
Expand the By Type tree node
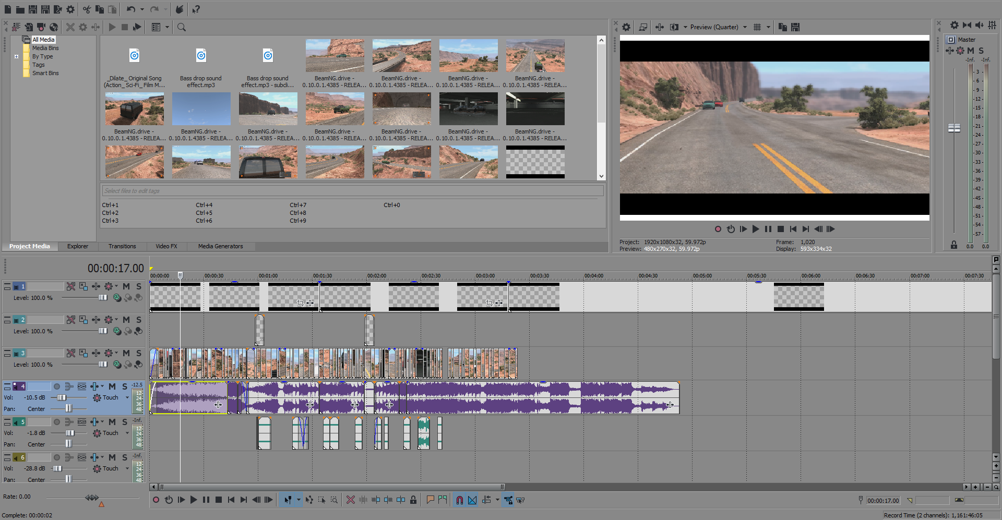pyautogui.click(x=17, y=56)
